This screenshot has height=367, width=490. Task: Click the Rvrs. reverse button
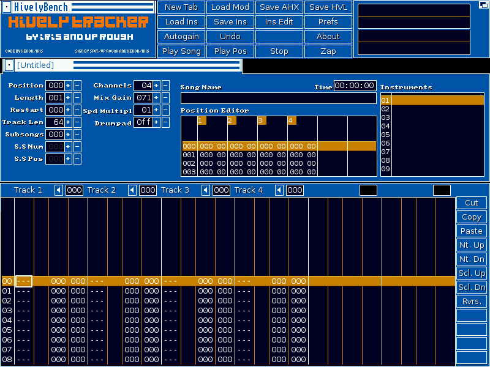pyautogui.click(x=471, y=302)
